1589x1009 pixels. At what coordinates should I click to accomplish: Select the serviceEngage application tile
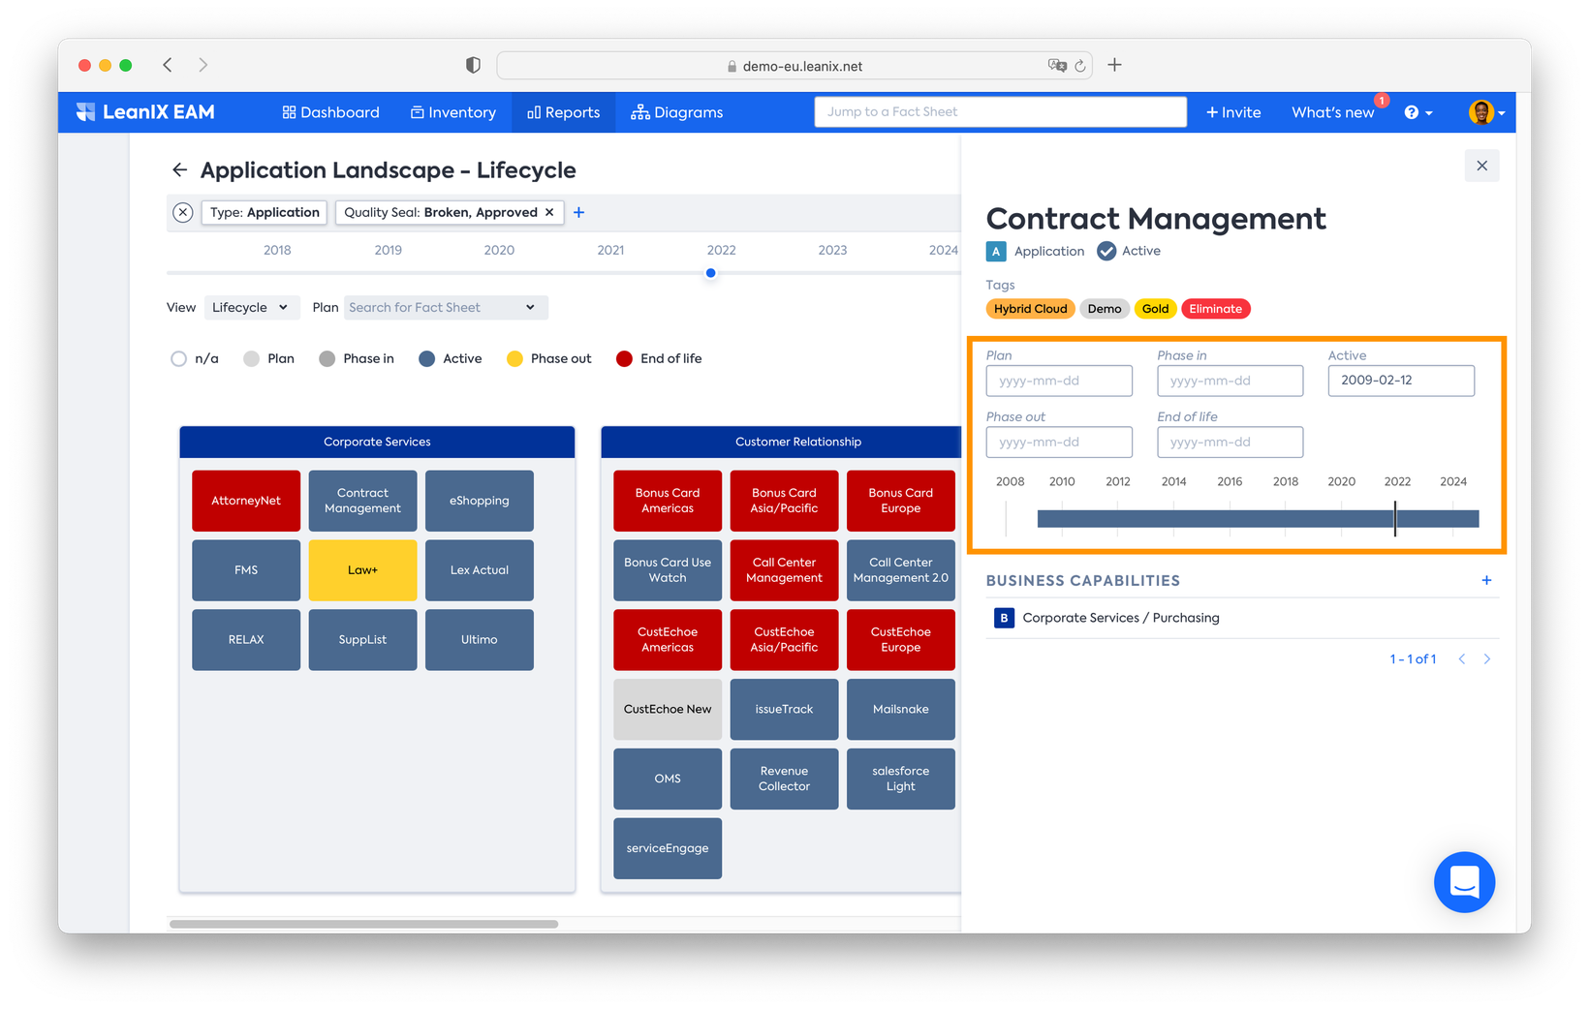point(668,848)
